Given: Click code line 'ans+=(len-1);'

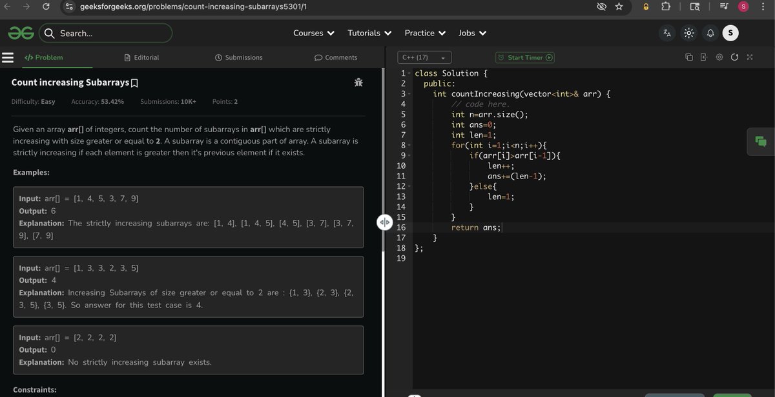Looking at the screenshot, I should pyautogui.click(x=517, y=177).
